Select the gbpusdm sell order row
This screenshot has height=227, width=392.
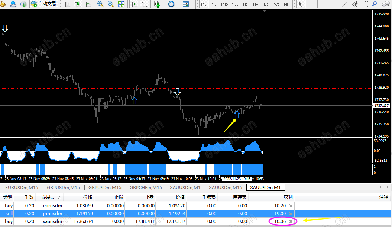click(x=195, y=214)
